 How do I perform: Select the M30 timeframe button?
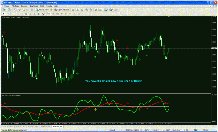62,14
